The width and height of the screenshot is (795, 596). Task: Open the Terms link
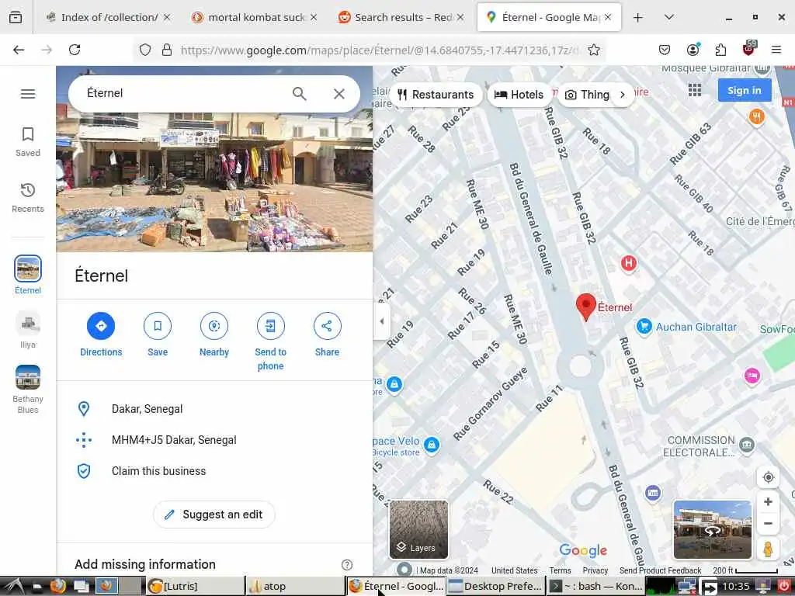[x=560, y=570]
